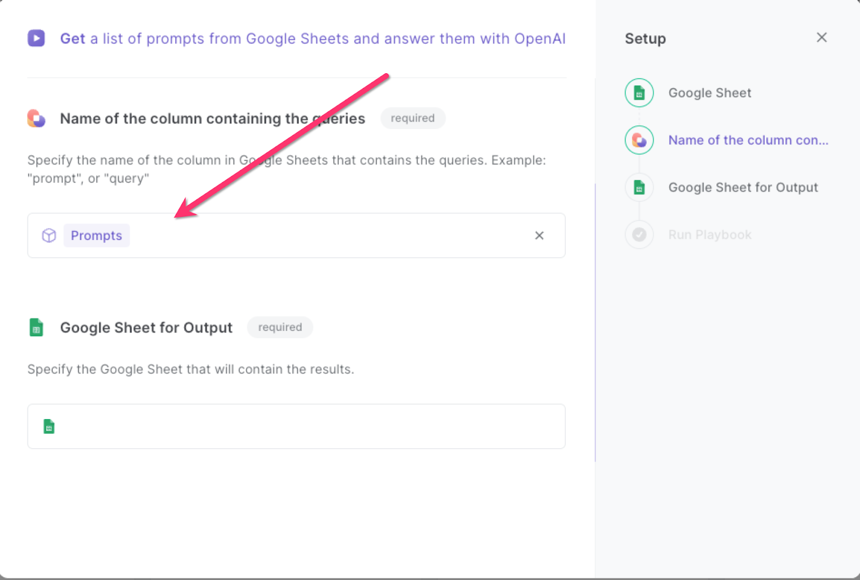Screen dimensions: 860x580
Task: Select the Prompts token chip
Action: 96,235
